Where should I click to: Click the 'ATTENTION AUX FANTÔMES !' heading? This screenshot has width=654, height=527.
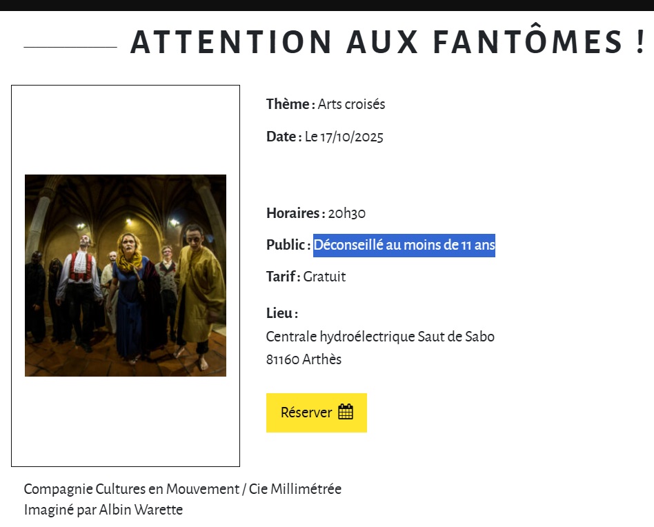(387, 42)
